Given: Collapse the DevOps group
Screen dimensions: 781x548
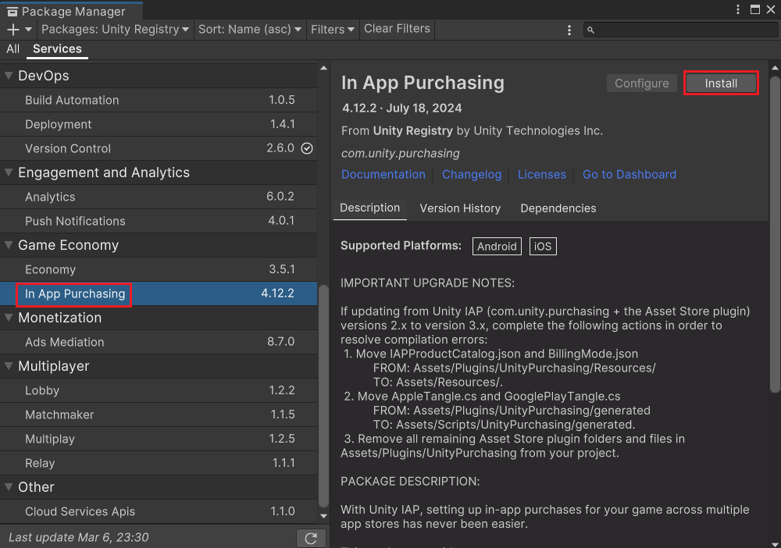Looking at the screenshot, I should [x=9, y=76].
